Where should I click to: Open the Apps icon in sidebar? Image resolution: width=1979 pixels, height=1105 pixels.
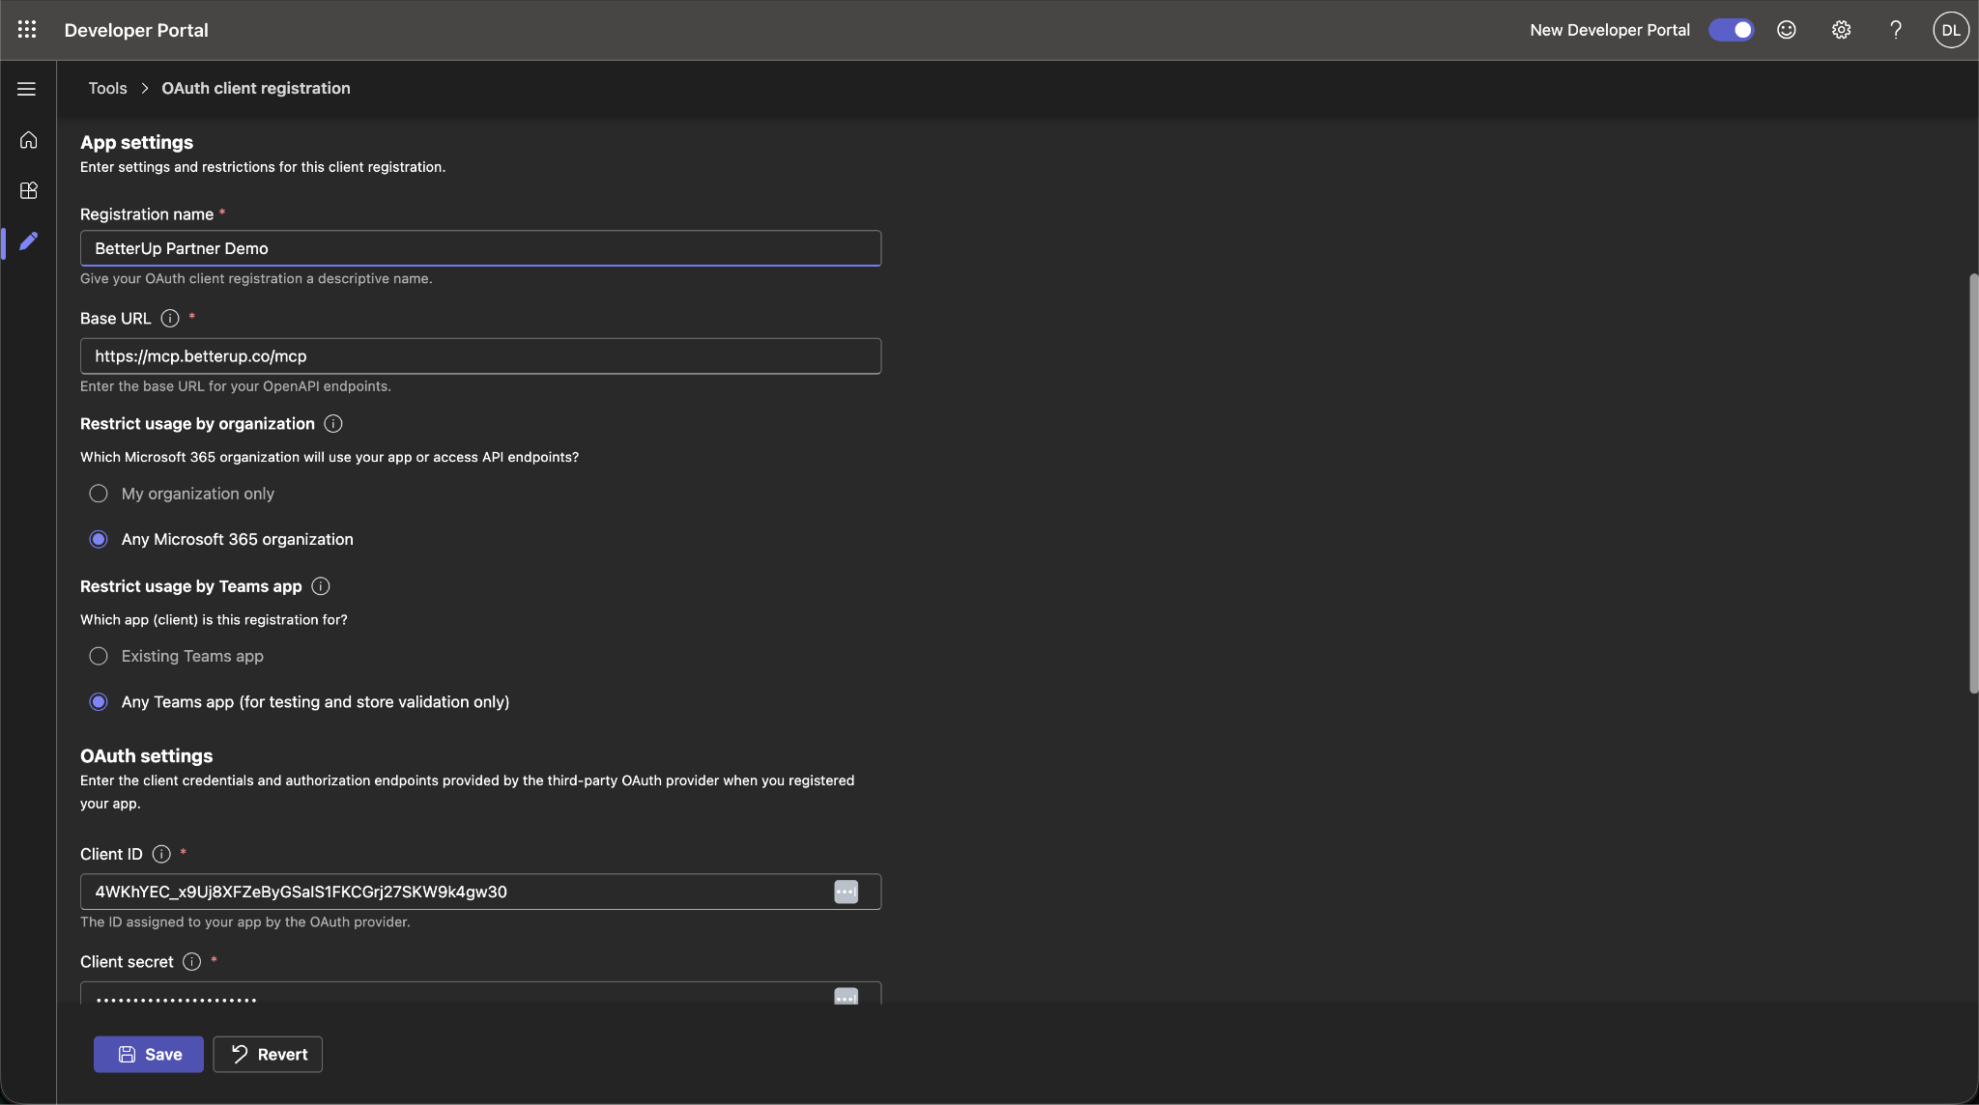28,190
